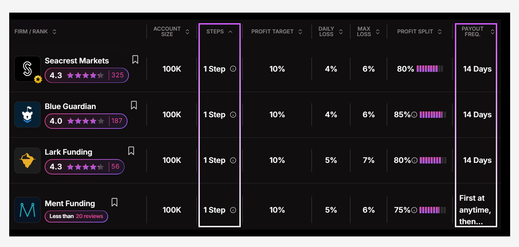
Task: Bookmark Blue Guardian for later
Action: [133, 105]
